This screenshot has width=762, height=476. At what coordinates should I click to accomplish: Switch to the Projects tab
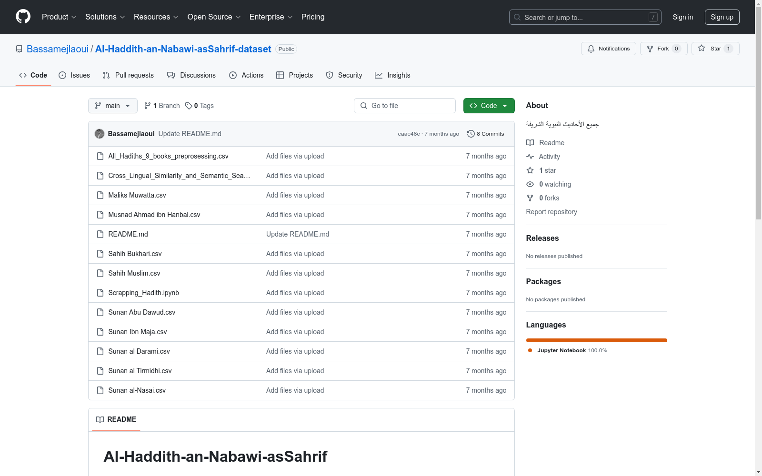[295, 75]
